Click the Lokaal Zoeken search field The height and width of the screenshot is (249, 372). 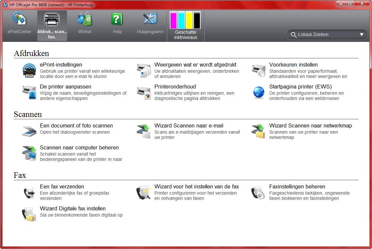click(327, 35)
